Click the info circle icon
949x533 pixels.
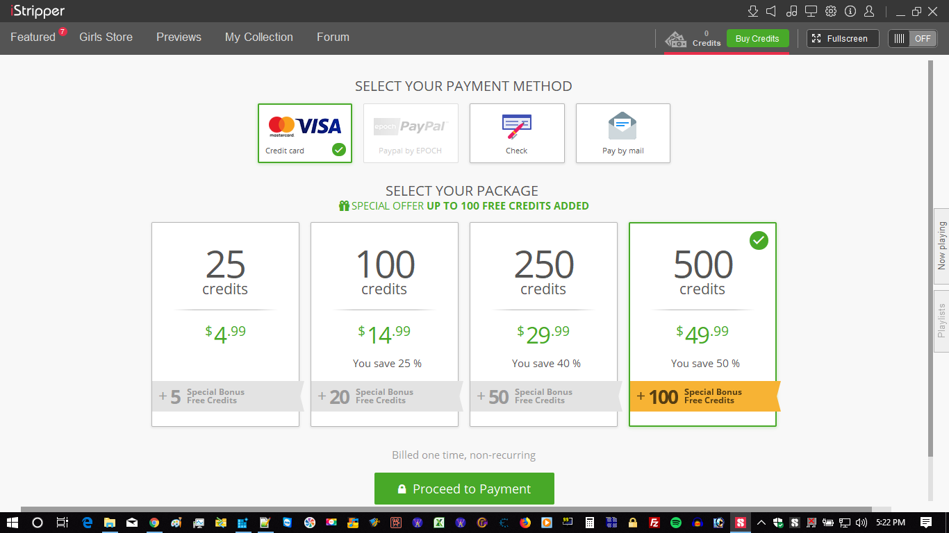(x=850, y=11)
